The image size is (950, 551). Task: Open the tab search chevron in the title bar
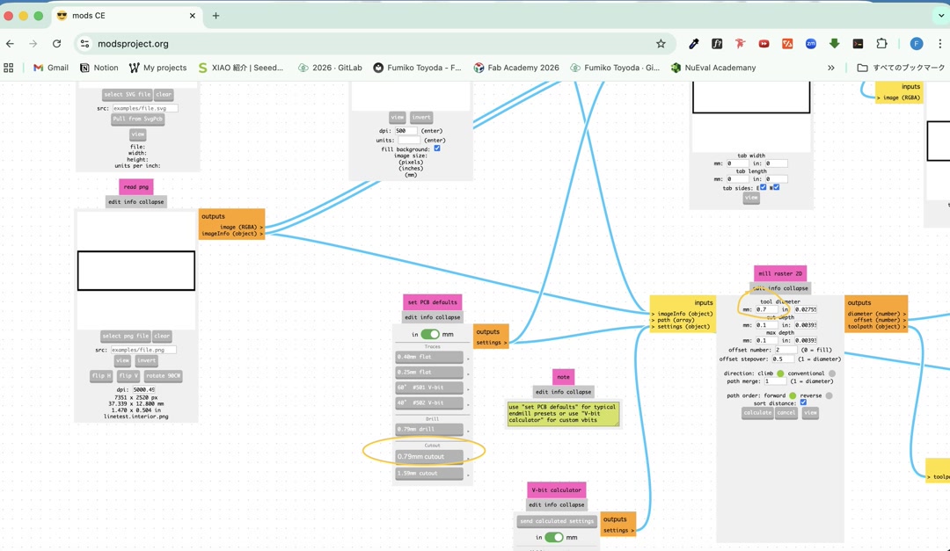click(x=940, y=16)
